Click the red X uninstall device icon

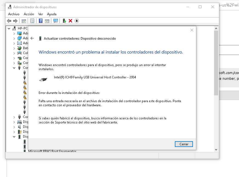click(70, 21)
